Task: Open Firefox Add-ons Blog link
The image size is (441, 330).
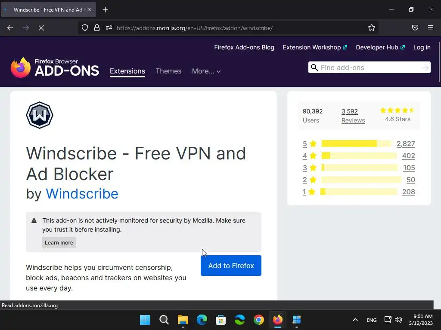Action: pos(244,47)
